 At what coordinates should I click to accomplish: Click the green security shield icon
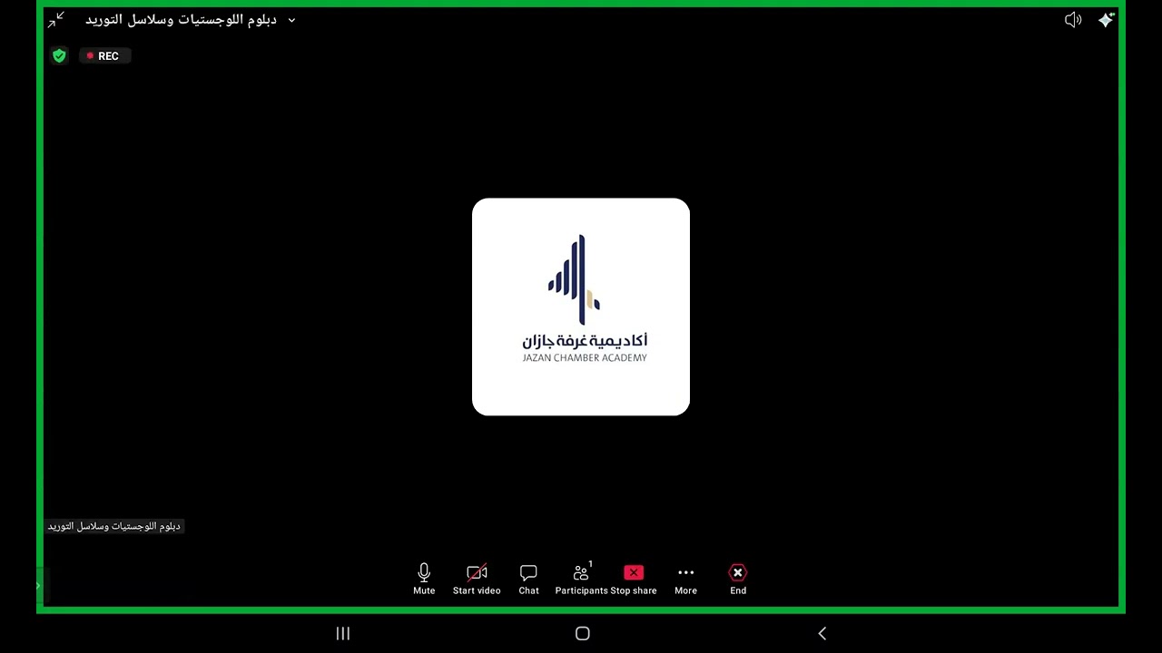pos(59,56)
